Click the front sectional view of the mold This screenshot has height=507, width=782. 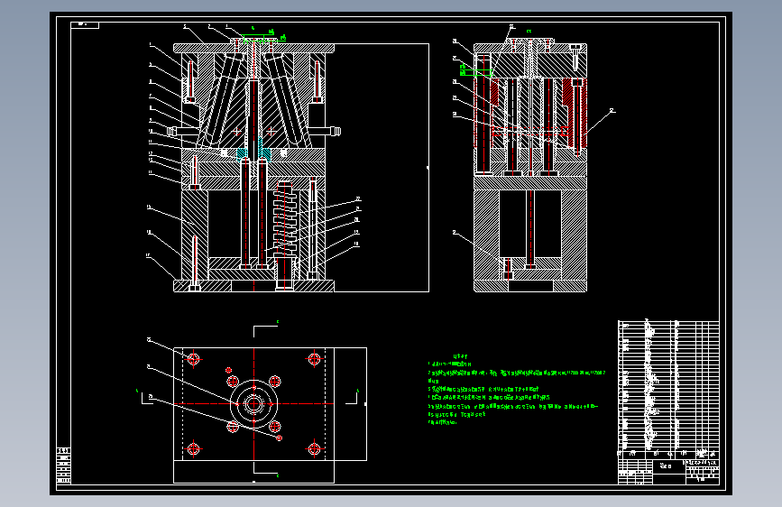(254, 167)
